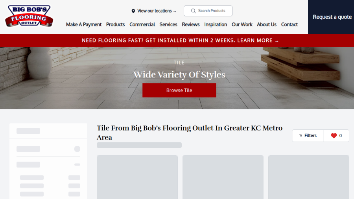Go to Our Work page

[242, 24]
